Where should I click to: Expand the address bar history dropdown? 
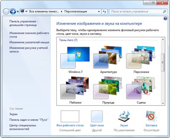(99, 12)
